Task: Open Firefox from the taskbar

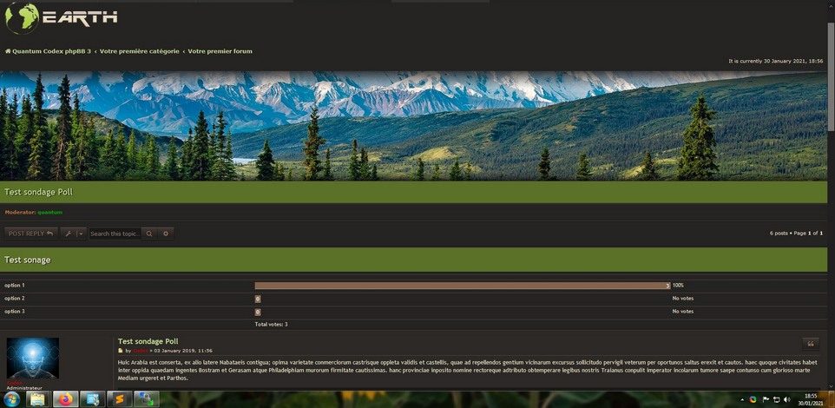Action: tap(64, 399)
